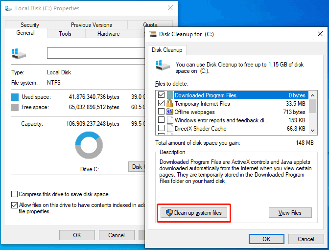Click the 65,032,896,512 bytes free space value
This screenshot has height=250, width=329.
(94, 107)
